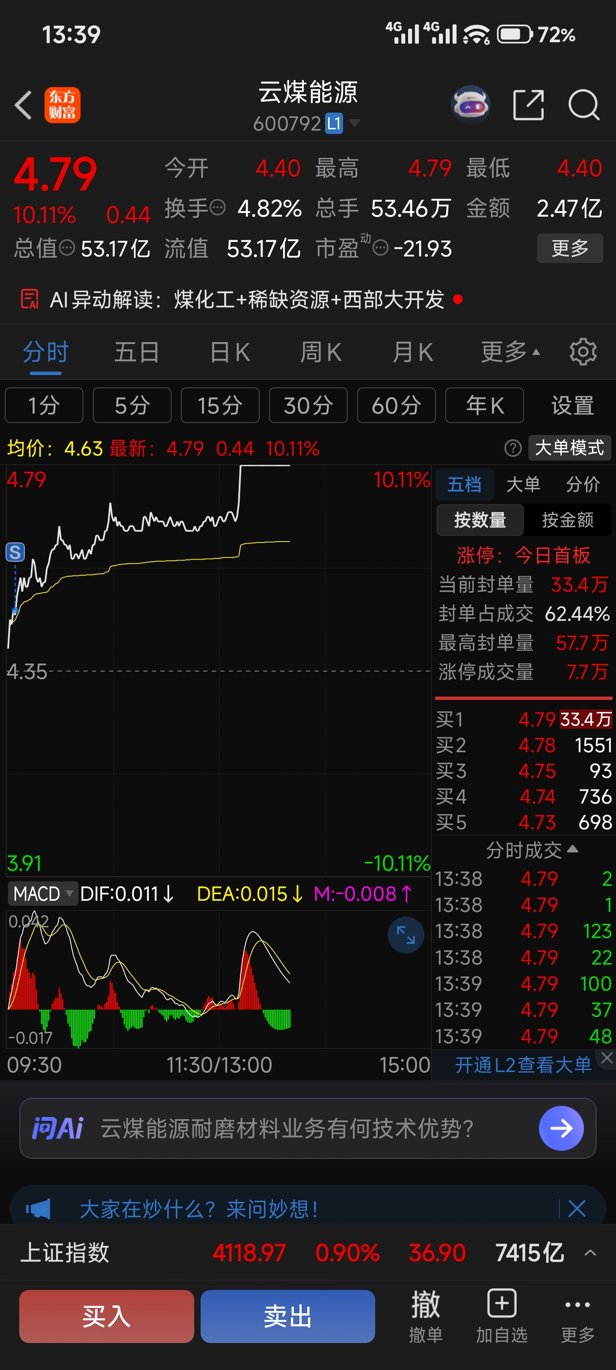Tap 买1 row at 4.79
Viewport: 616px width, 1370px height.
pyautogui.click(x=524, y=720)
